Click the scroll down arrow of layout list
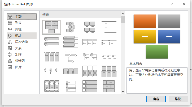The image size is (192, 107). [123, 91]
